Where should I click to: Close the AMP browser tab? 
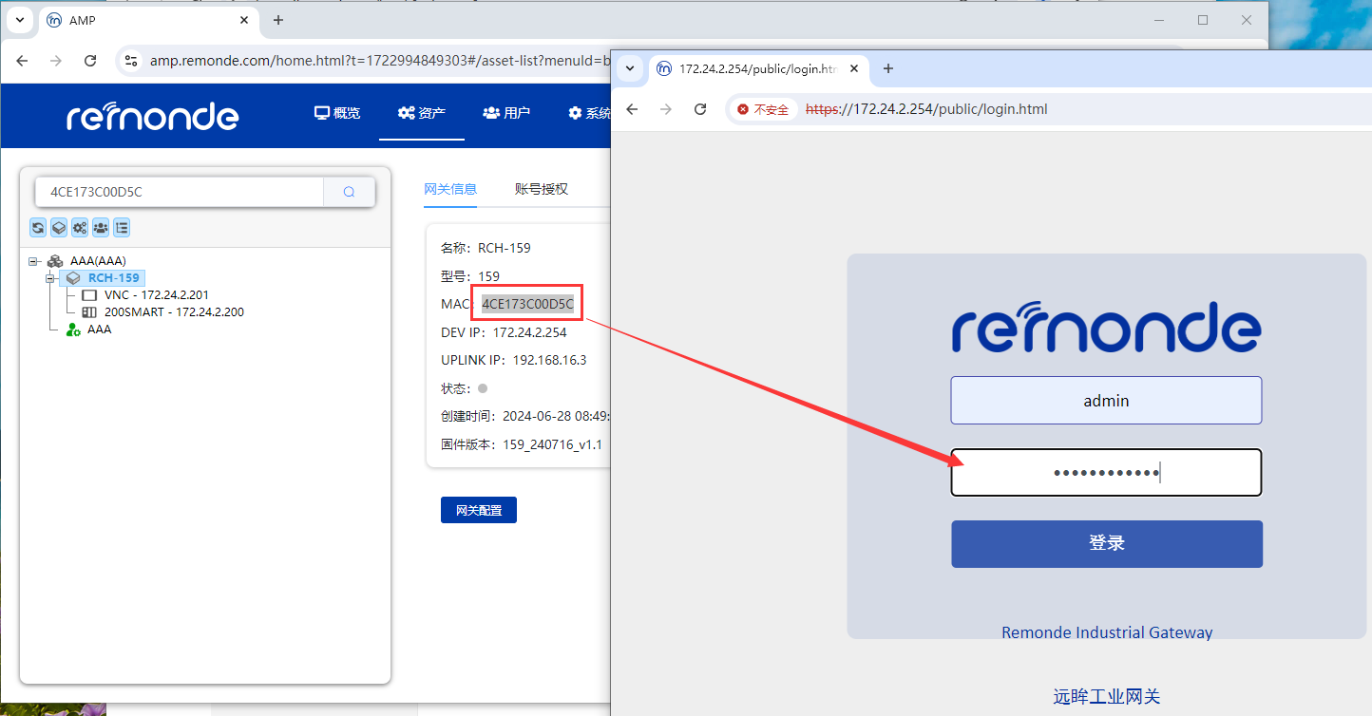coord(244,20)
